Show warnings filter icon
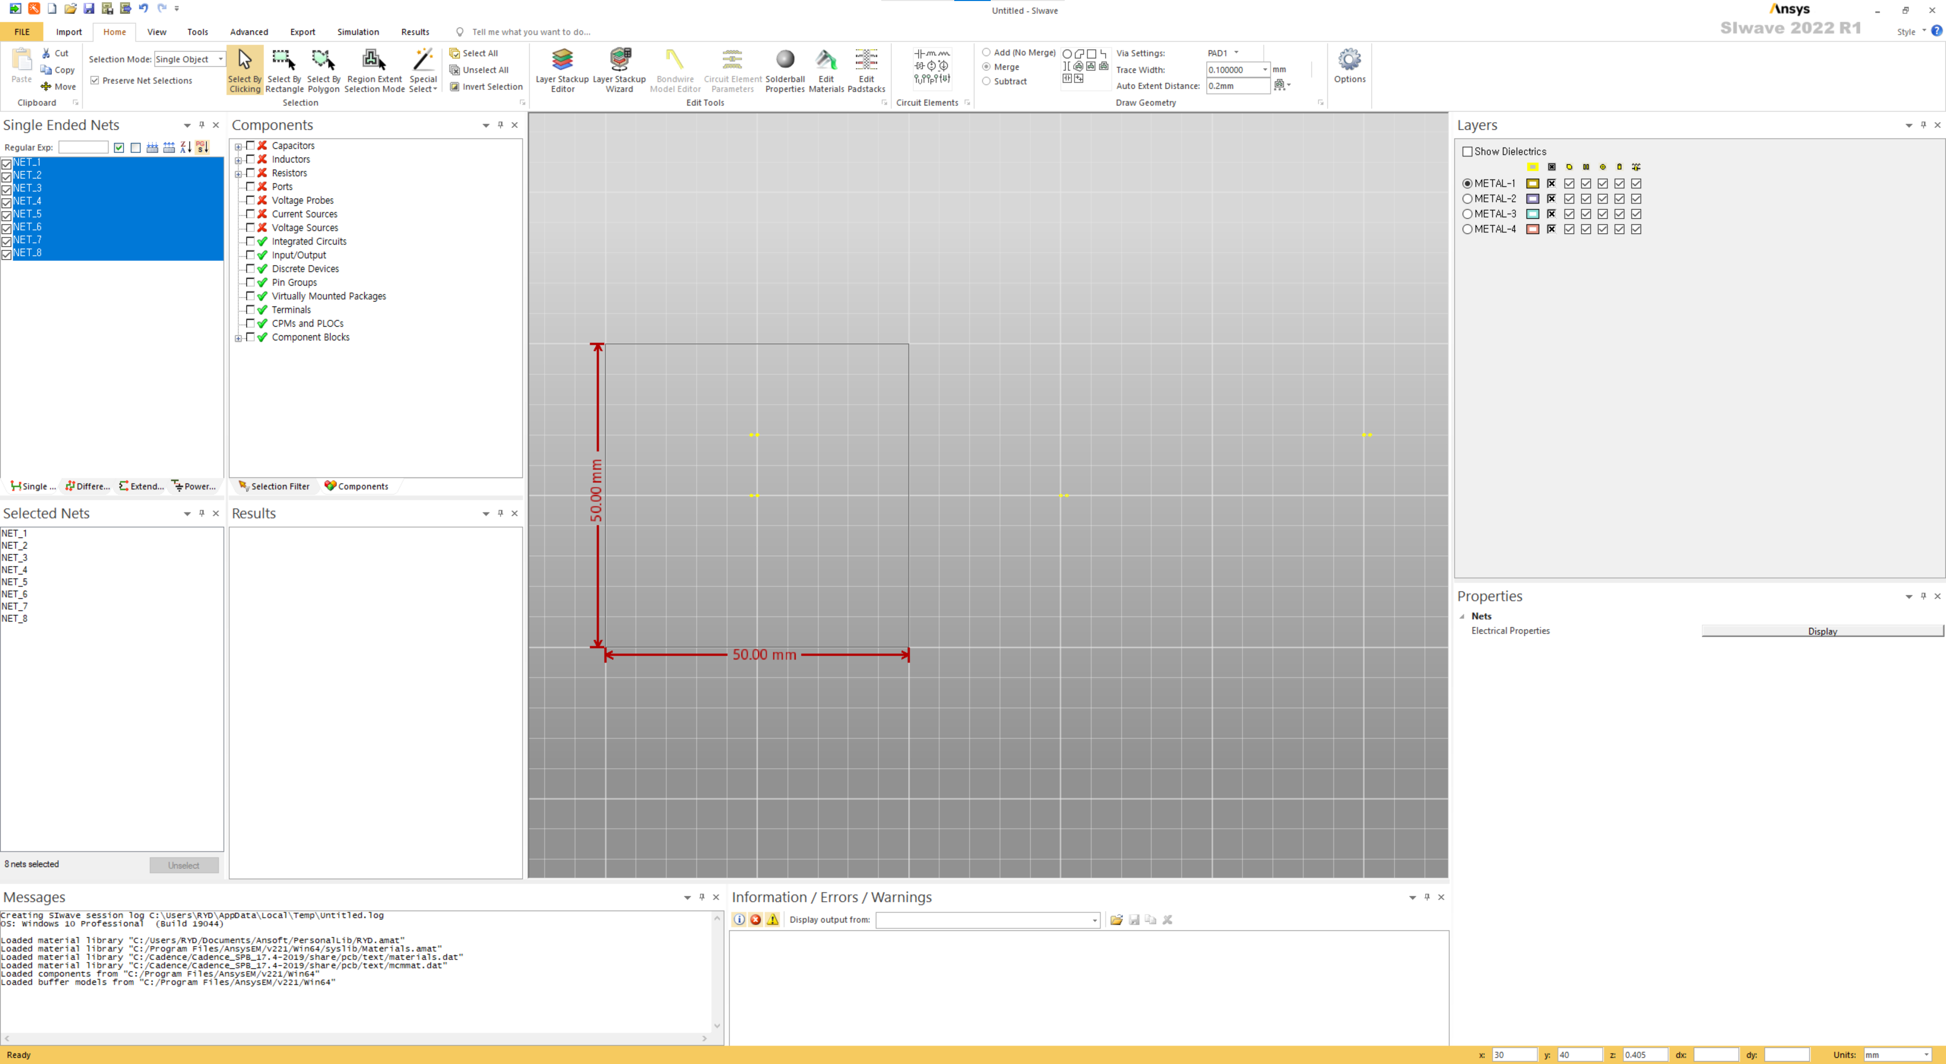This screenshot has height=1064, width=1946. coord(772,920)
